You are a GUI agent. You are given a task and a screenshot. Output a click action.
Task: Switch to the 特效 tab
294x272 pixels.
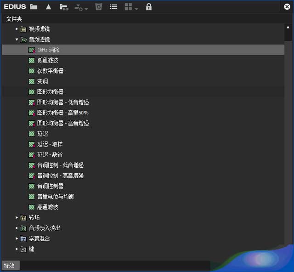pos(11,265)
